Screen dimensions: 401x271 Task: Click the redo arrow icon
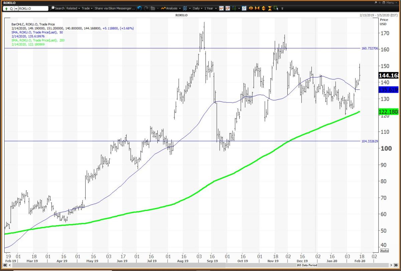point(146,8)
